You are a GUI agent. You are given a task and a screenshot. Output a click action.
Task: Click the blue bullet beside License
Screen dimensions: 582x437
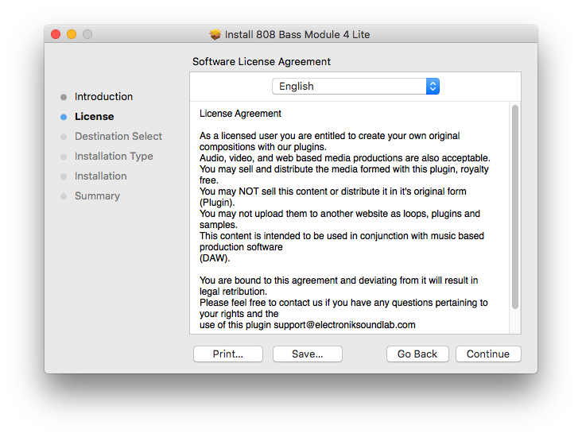click(x=64, y=117)
